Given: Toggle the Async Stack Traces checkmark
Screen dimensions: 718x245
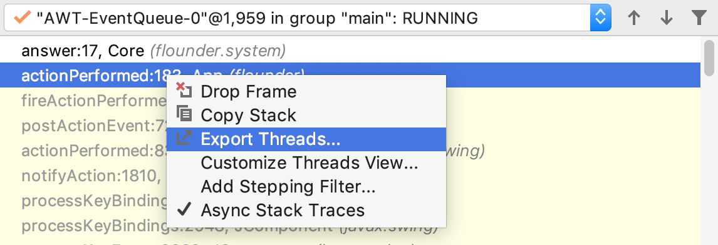Looking at the screenshot, I should [184, 210].
